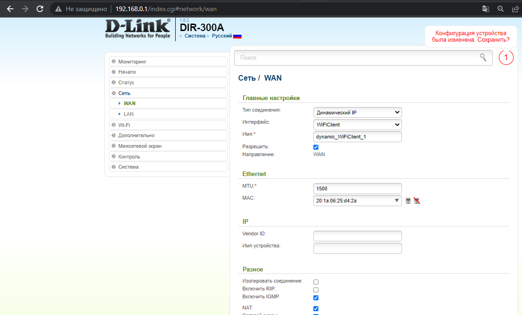This screenshot has width=522, height=315.
Task: Click the browser address bar URL
Action: pyautogui.click(x=166, y=9)
